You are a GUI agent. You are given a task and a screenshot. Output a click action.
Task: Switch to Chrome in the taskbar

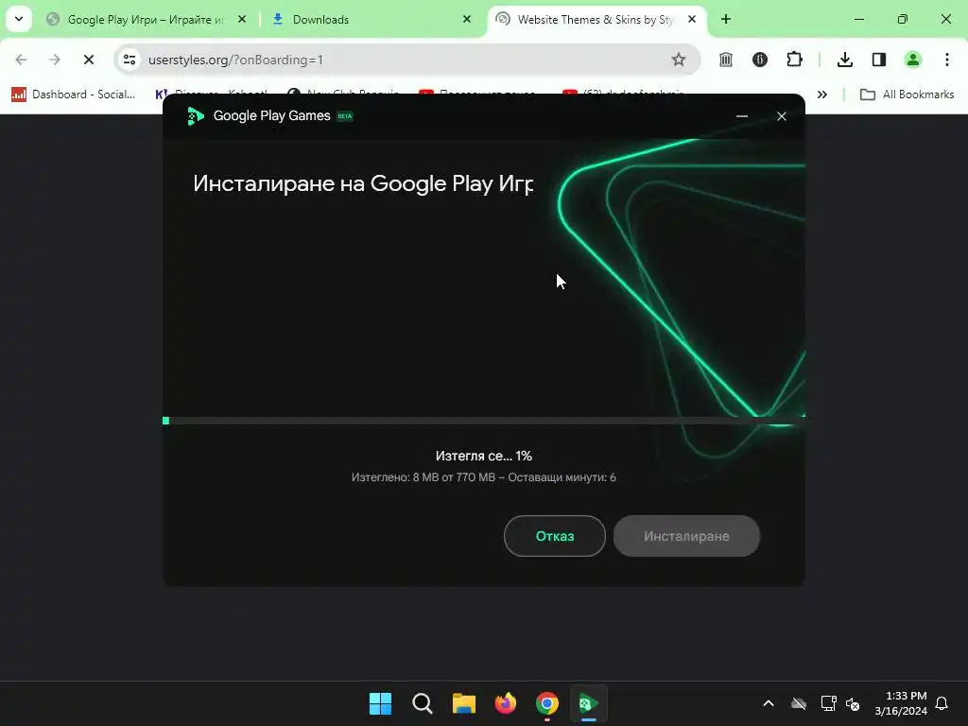[547, 703]
